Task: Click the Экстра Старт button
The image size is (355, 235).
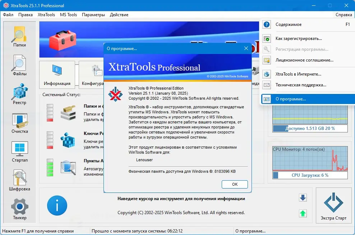Action: click(333, 205)
